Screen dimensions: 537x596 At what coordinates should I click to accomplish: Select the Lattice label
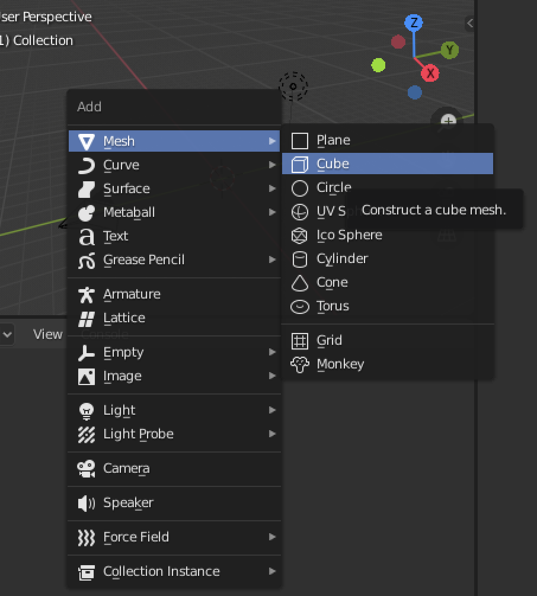click(124, 318)
